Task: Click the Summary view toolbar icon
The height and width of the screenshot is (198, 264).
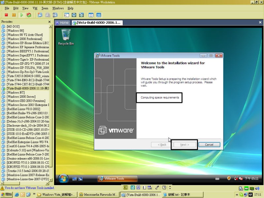Action: point(91,15)
